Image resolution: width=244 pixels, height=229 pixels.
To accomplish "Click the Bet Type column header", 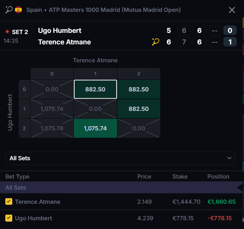I will [x=18, y=177].
